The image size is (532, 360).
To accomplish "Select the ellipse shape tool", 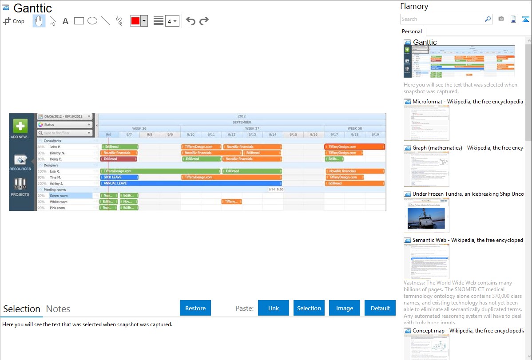I will click(x=92, y=21).
